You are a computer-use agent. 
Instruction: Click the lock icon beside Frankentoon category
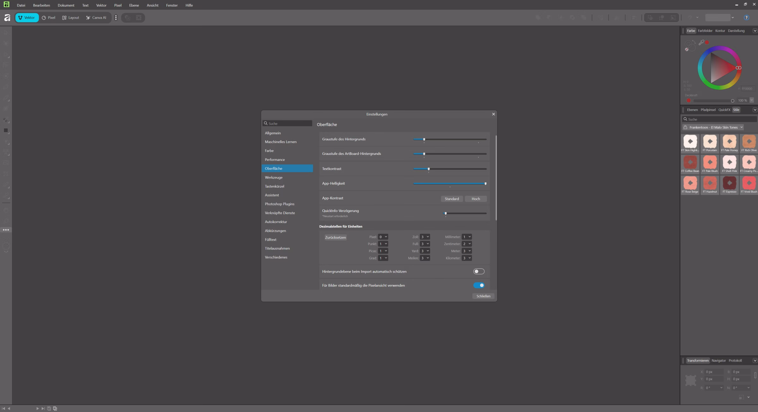click(685, 127)
